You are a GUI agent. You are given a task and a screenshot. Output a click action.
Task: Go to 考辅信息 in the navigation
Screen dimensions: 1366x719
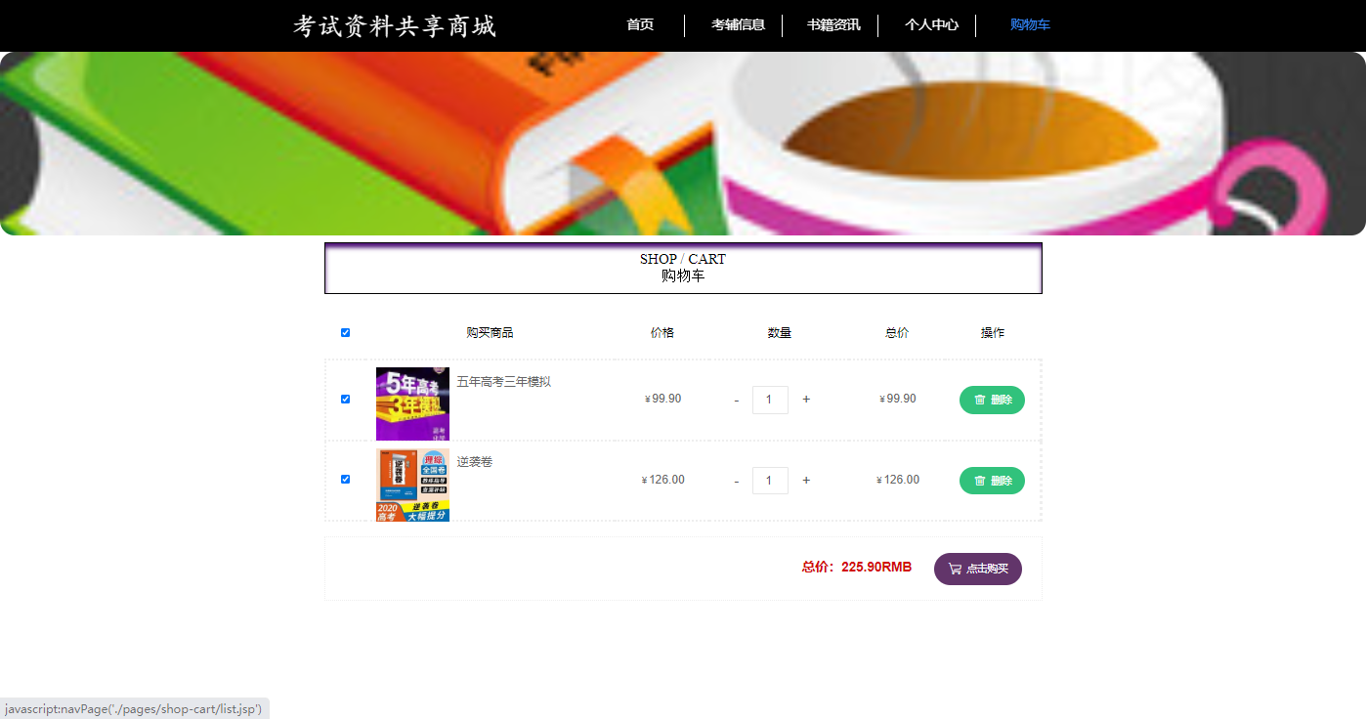(738, 25)
